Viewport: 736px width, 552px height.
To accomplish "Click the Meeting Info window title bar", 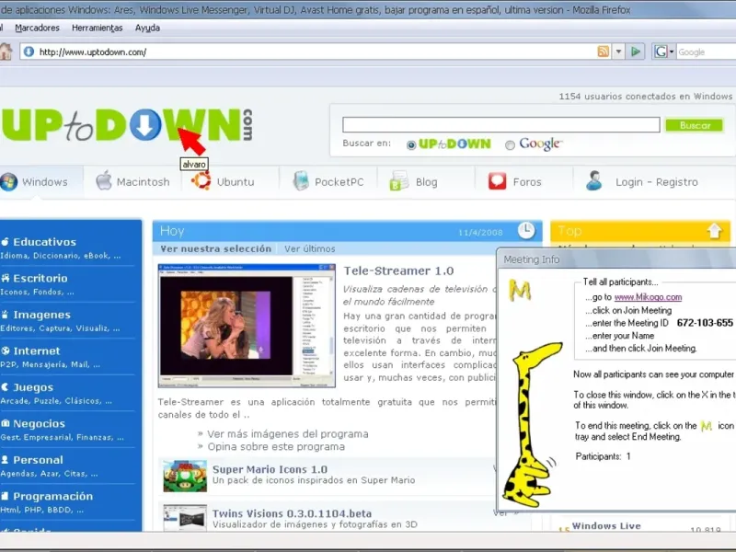I will click(x=616, y=259).
